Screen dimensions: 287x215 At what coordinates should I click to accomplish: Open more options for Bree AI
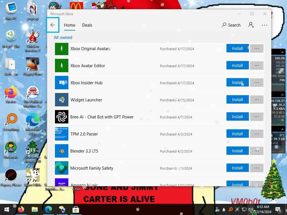[257, 117]
